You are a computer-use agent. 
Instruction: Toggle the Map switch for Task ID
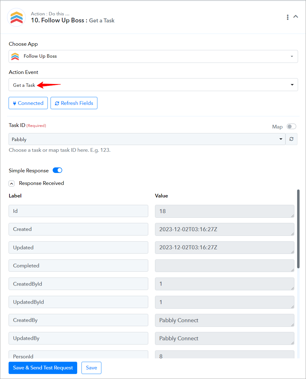point(291,126)
